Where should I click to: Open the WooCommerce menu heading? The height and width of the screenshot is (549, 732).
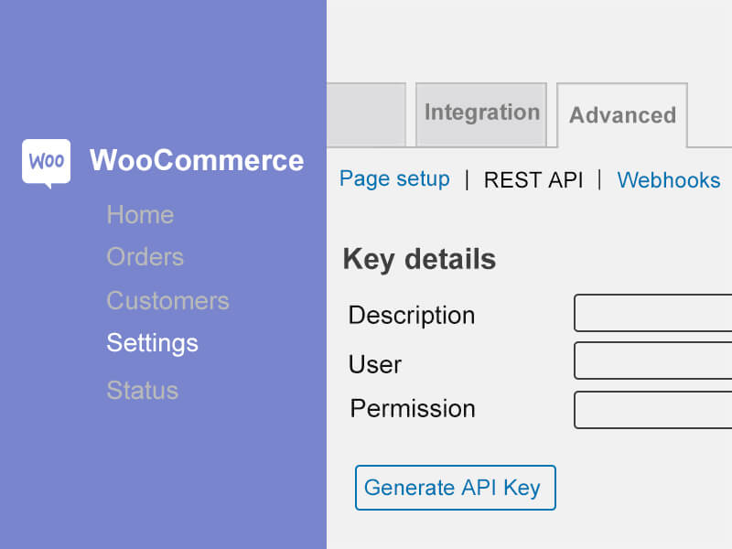tap(197, 160)
